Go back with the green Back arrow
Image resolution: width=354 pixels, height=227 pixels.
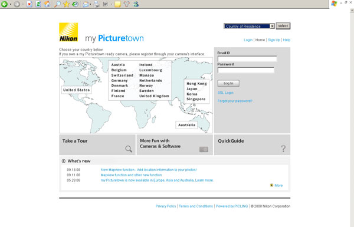(x=4, y=4)
